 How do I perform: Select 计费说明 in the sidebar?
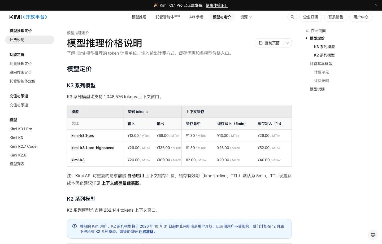30,40
